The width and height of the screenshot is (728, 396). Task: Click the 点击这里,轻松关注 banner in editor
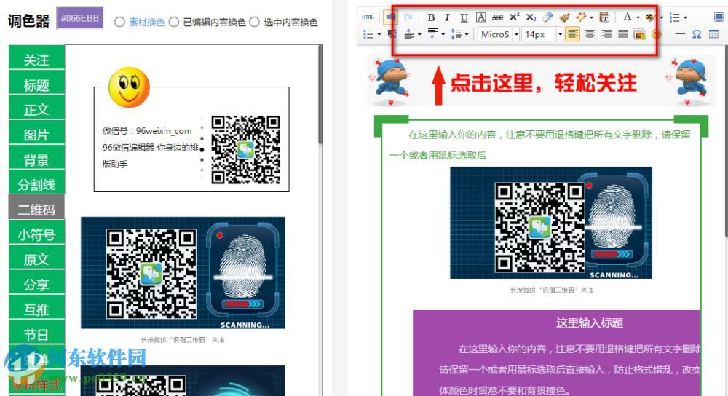pyautogui.click(x=542, y=82)
